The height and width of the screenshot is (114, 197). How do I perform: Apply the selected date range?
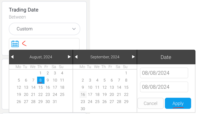coord(178,103)
